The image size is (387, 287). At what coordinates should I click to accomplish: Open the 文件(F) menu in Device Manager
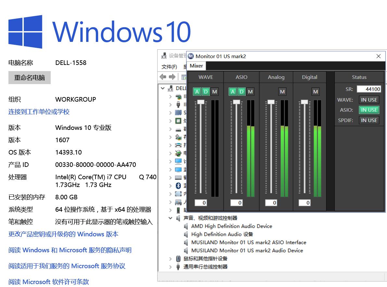pos(169,67)
